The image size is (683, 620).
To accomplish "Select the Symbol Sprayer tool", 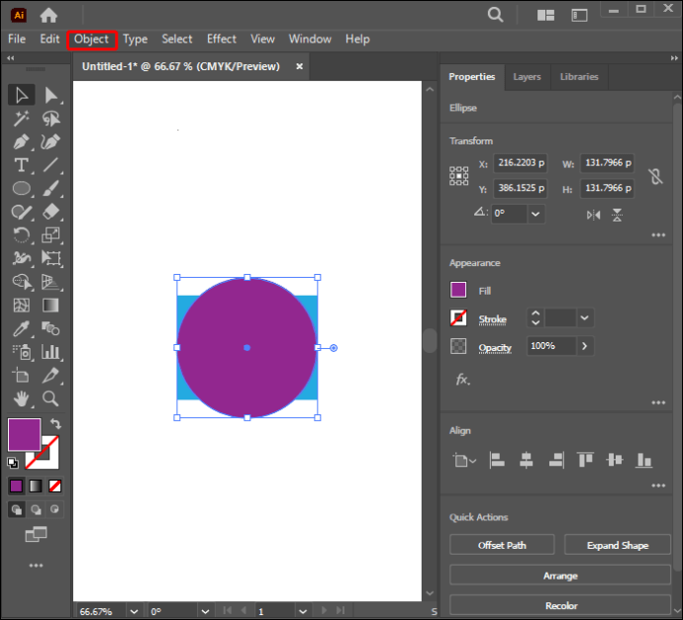I will pos(21,352).
